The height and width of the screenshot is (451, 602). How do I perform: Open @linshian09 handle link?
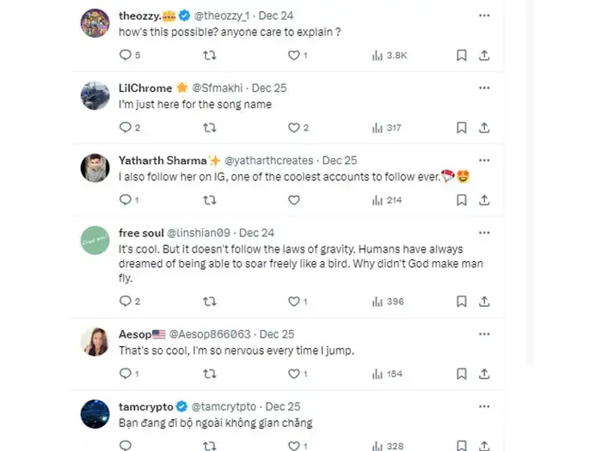coord(199,233)
